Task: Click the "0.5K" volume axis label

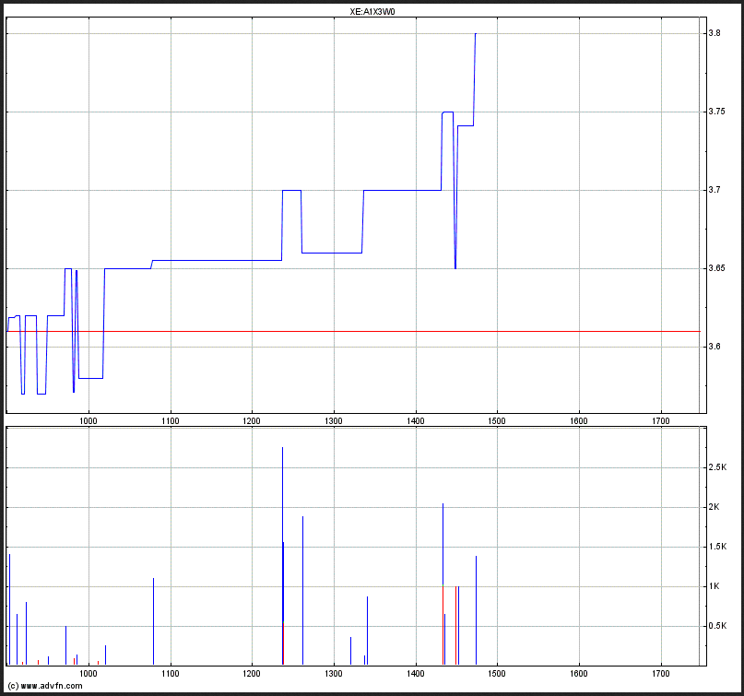Action: click(x=717, y=626)
